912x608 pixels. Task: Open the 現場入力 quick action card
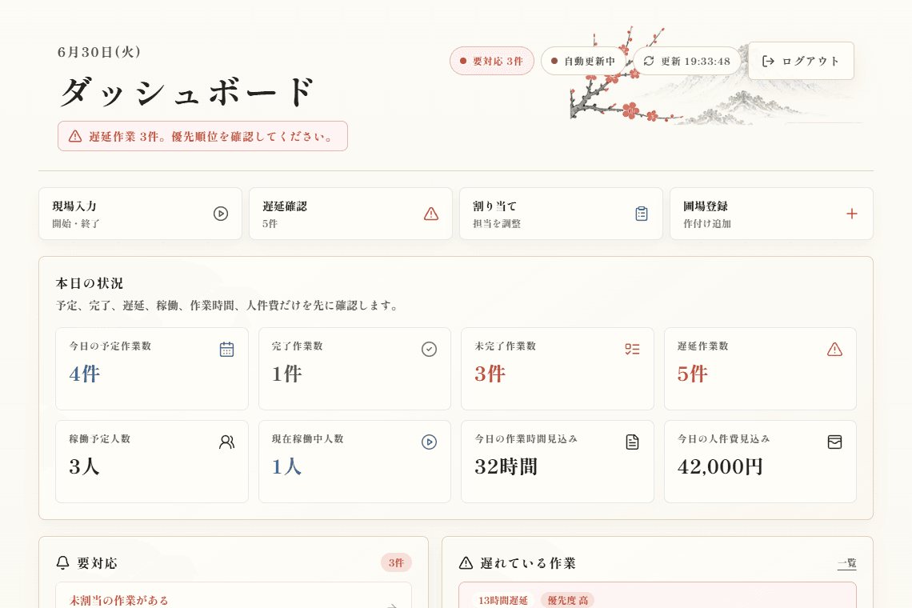click(140, 214)
